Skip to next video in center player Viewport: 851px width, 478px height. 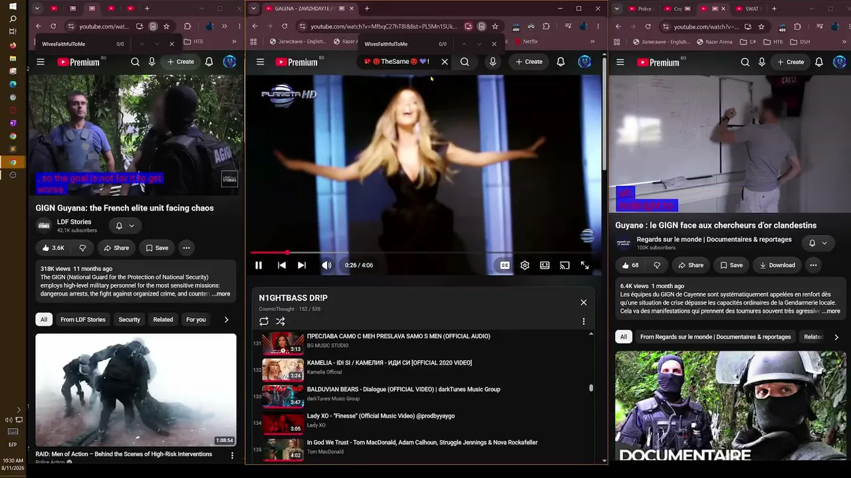(x=302, y=265)
